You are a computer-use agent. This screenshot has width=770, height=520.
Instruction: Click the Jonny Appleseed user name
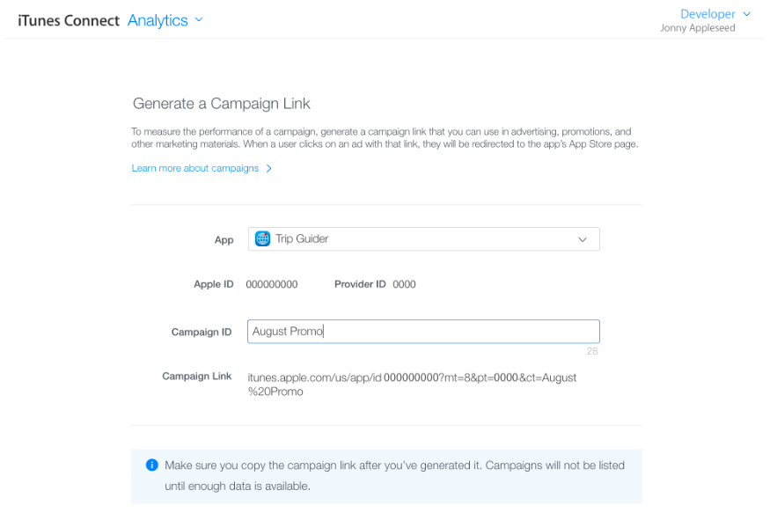(697, 28)
